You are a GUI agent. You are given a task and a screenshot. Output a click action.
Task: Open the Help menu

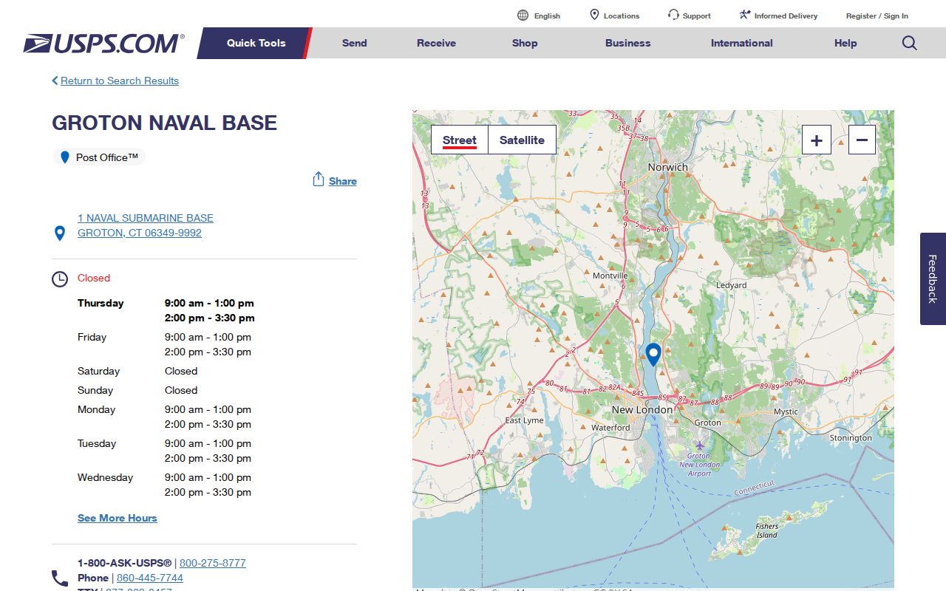pyautogui.click(x=845, y=43)
